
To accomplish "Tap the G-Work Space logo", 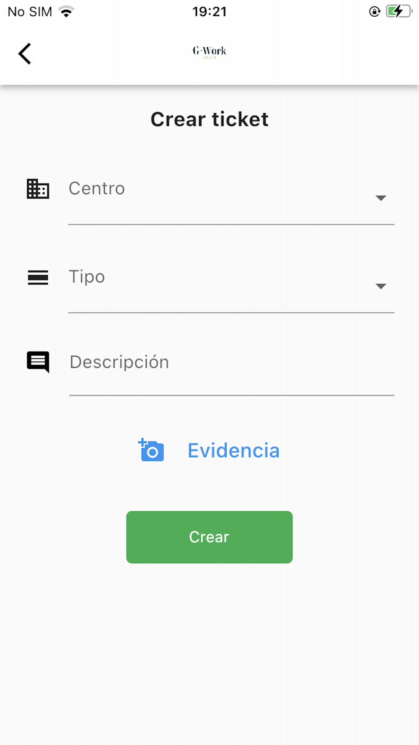I will tap(209, 52).
